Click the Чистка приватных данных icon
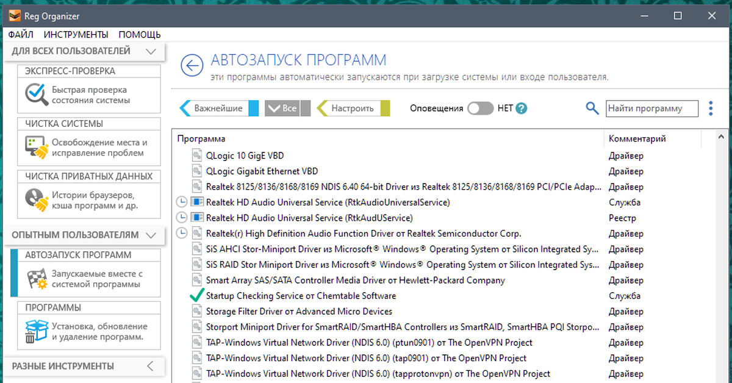Screen dimensions: 732x383 pos(37,199)
